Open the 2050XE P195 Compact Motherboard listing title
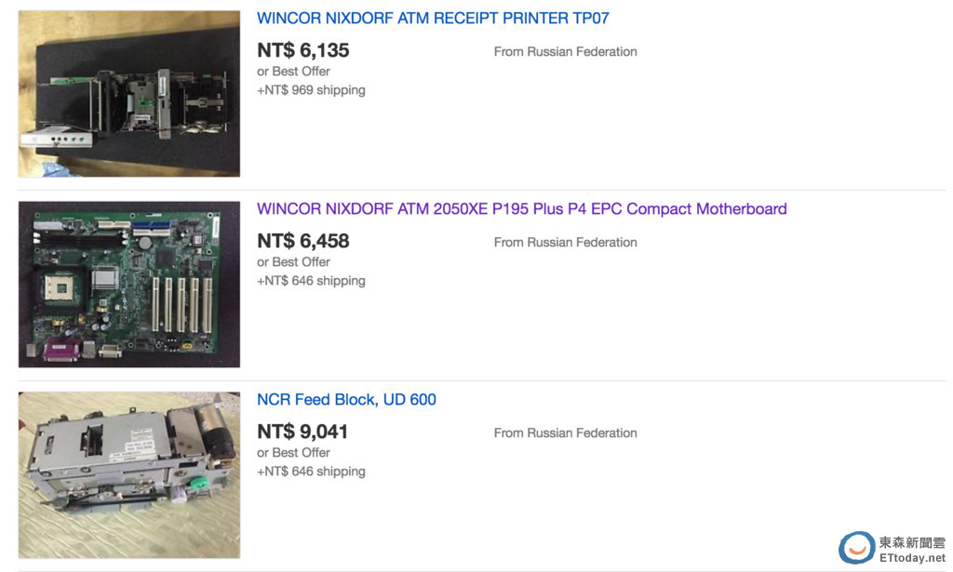This screenshot has height=572, width=953. pyautogui.click(x=521, y=209)
